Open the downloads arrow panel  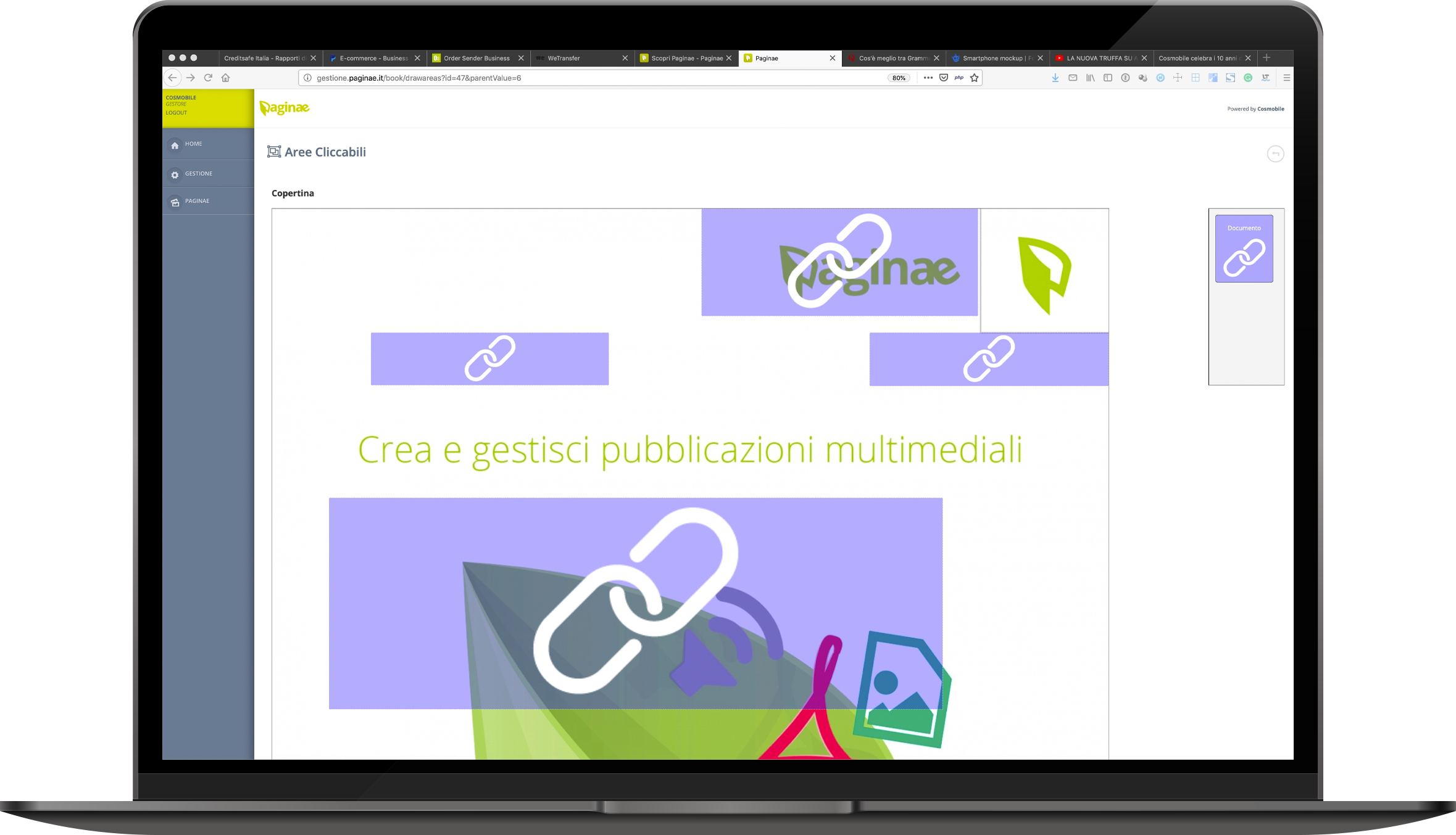point(1055,78)
